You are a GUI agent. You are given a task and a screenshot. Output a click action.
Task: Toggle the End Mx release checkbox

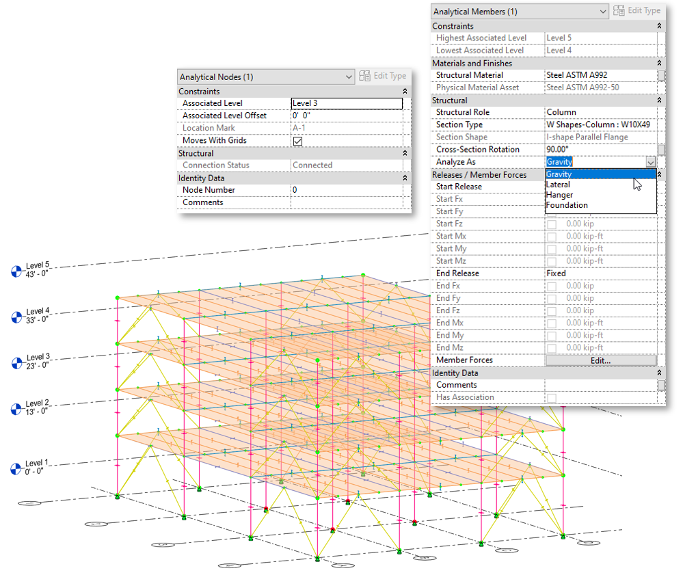tap(552, 323)
